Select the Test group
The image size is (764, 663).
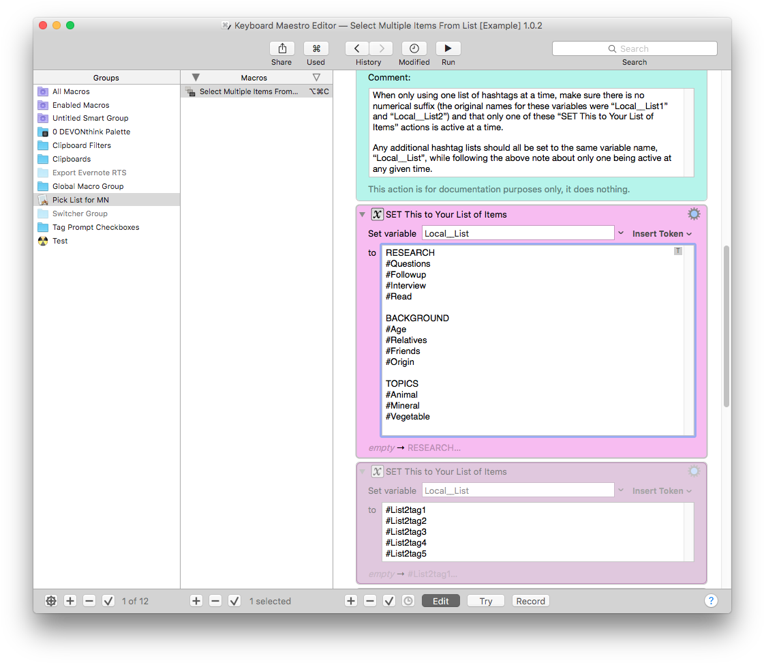[x=107, y=241]
